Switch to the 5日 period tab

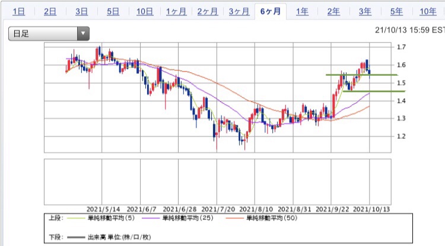pos(113,12)
